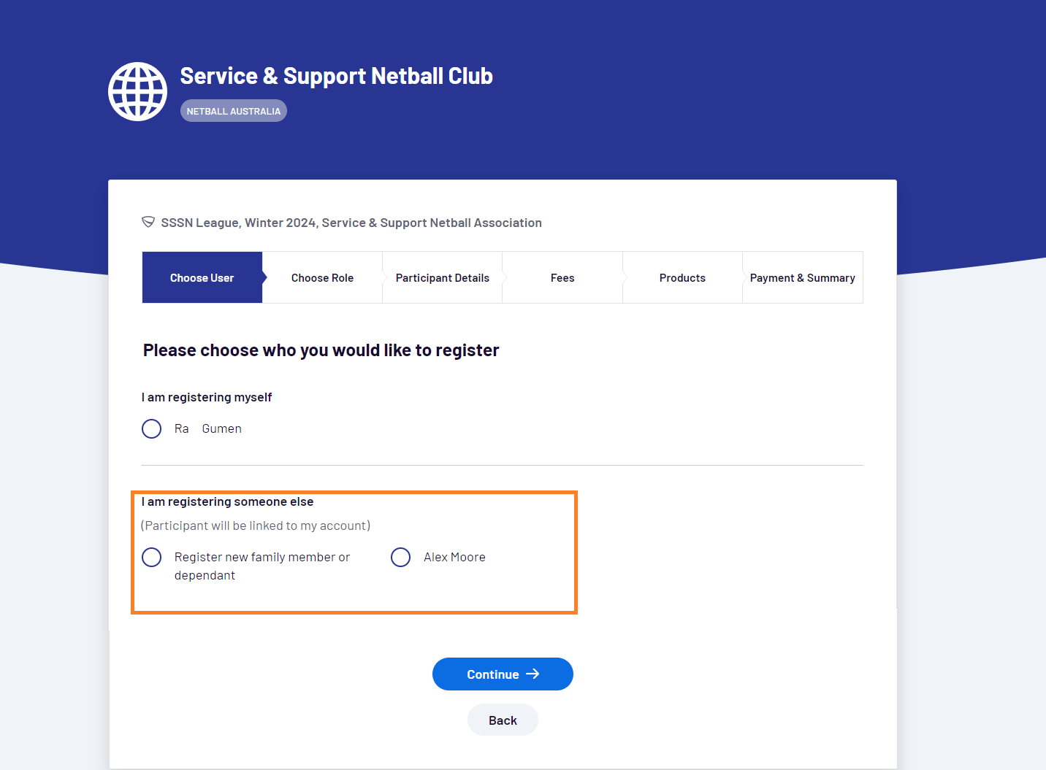1046x770 pixels.
Task: Click the NETBALL AUSTRALIA badge
Action: [234, 111]
